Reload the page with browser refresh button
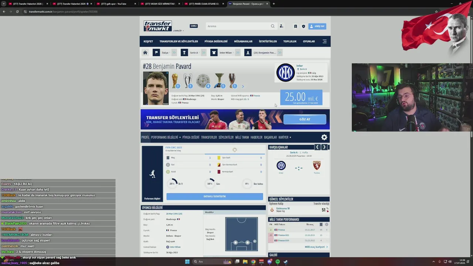473x266 pixels. click(x=17, y=11)
